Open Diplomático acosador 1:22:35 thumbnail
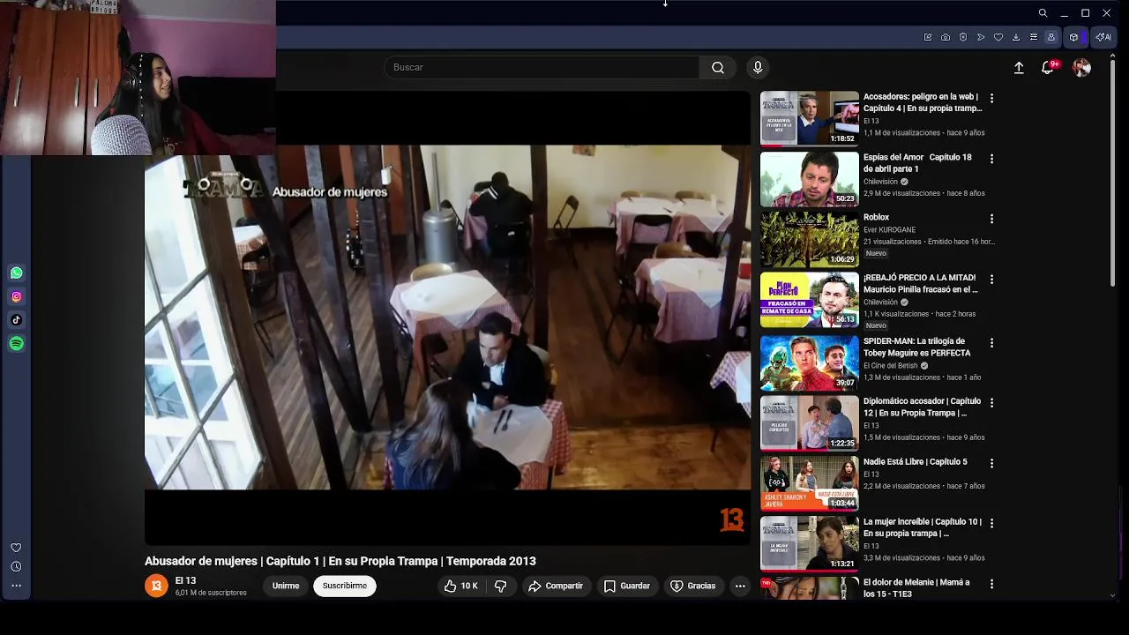 (809, 422)
